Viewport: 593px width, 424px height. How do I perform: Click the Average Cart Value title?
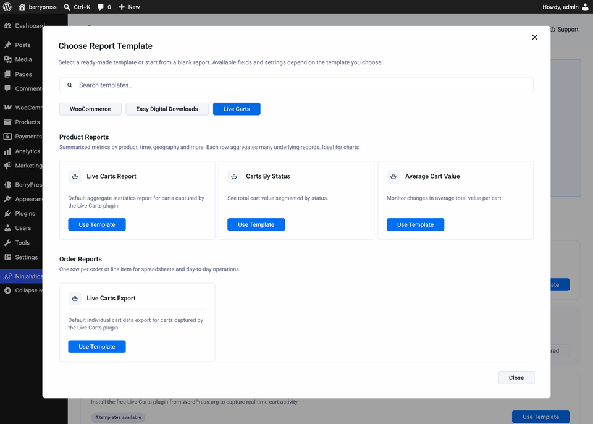tap(432, 176)
